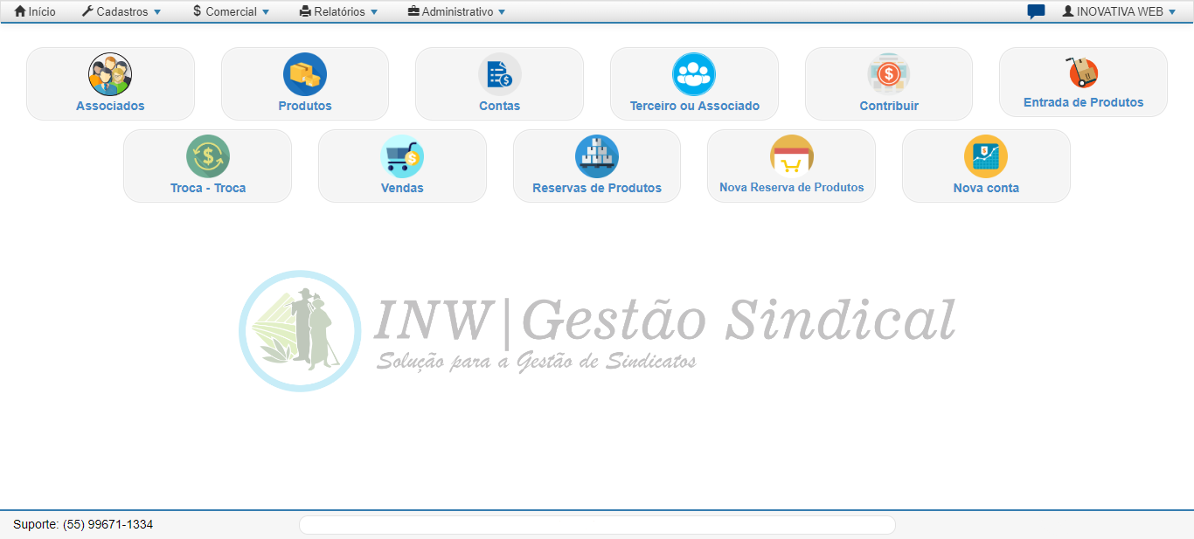Open the INOVATIVA WEB user dropdown
Screen dimensions: 1194x539
[1119, 12]
